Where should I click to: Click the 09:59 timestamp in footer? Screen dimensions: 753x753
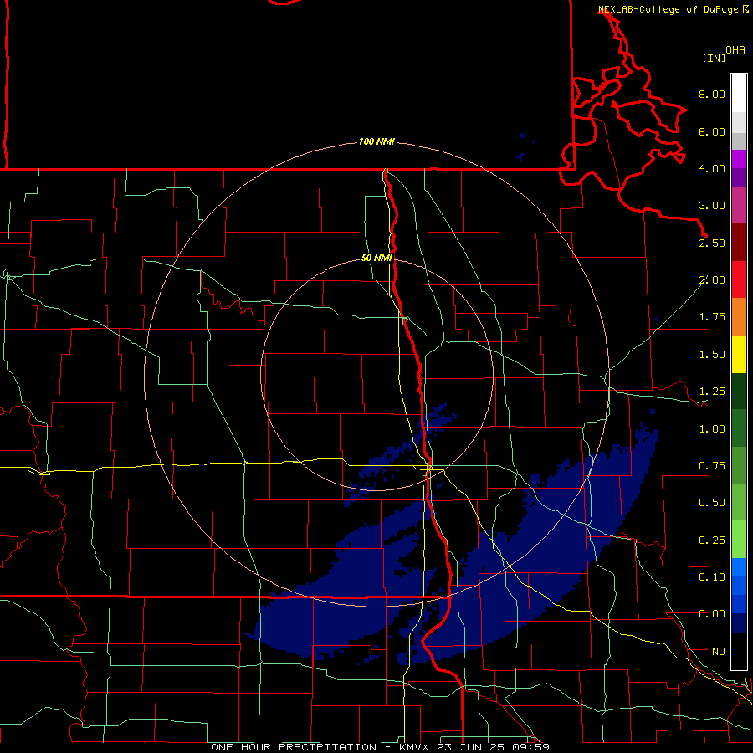click(531, 747)
